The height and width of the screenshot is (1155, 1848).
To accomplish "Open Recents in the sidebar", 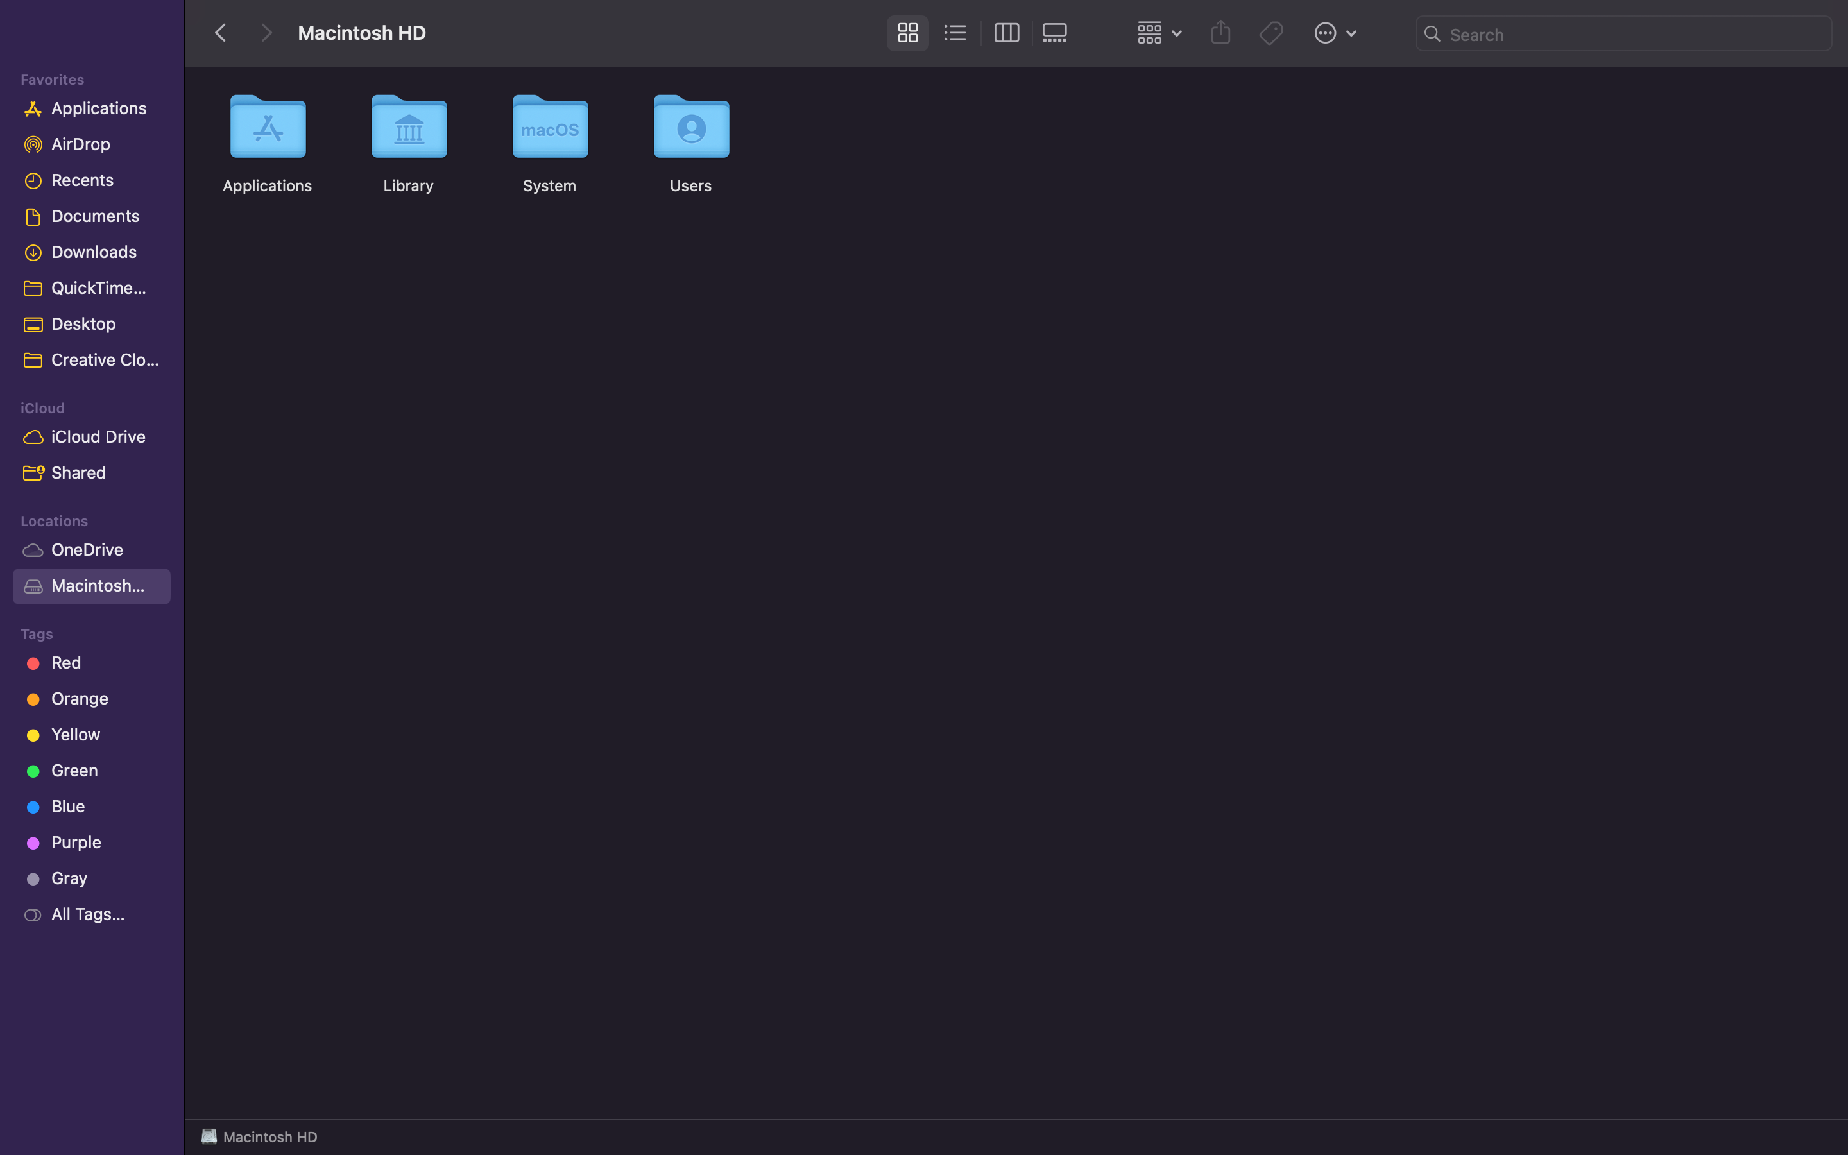I will click(92, 180).
